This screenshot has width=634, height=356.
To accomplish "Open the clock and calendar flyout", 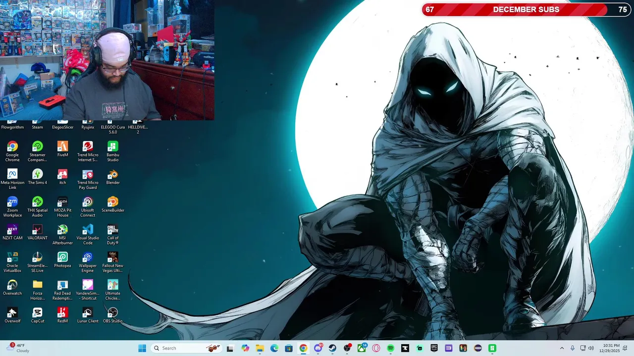I will [610, 348].
